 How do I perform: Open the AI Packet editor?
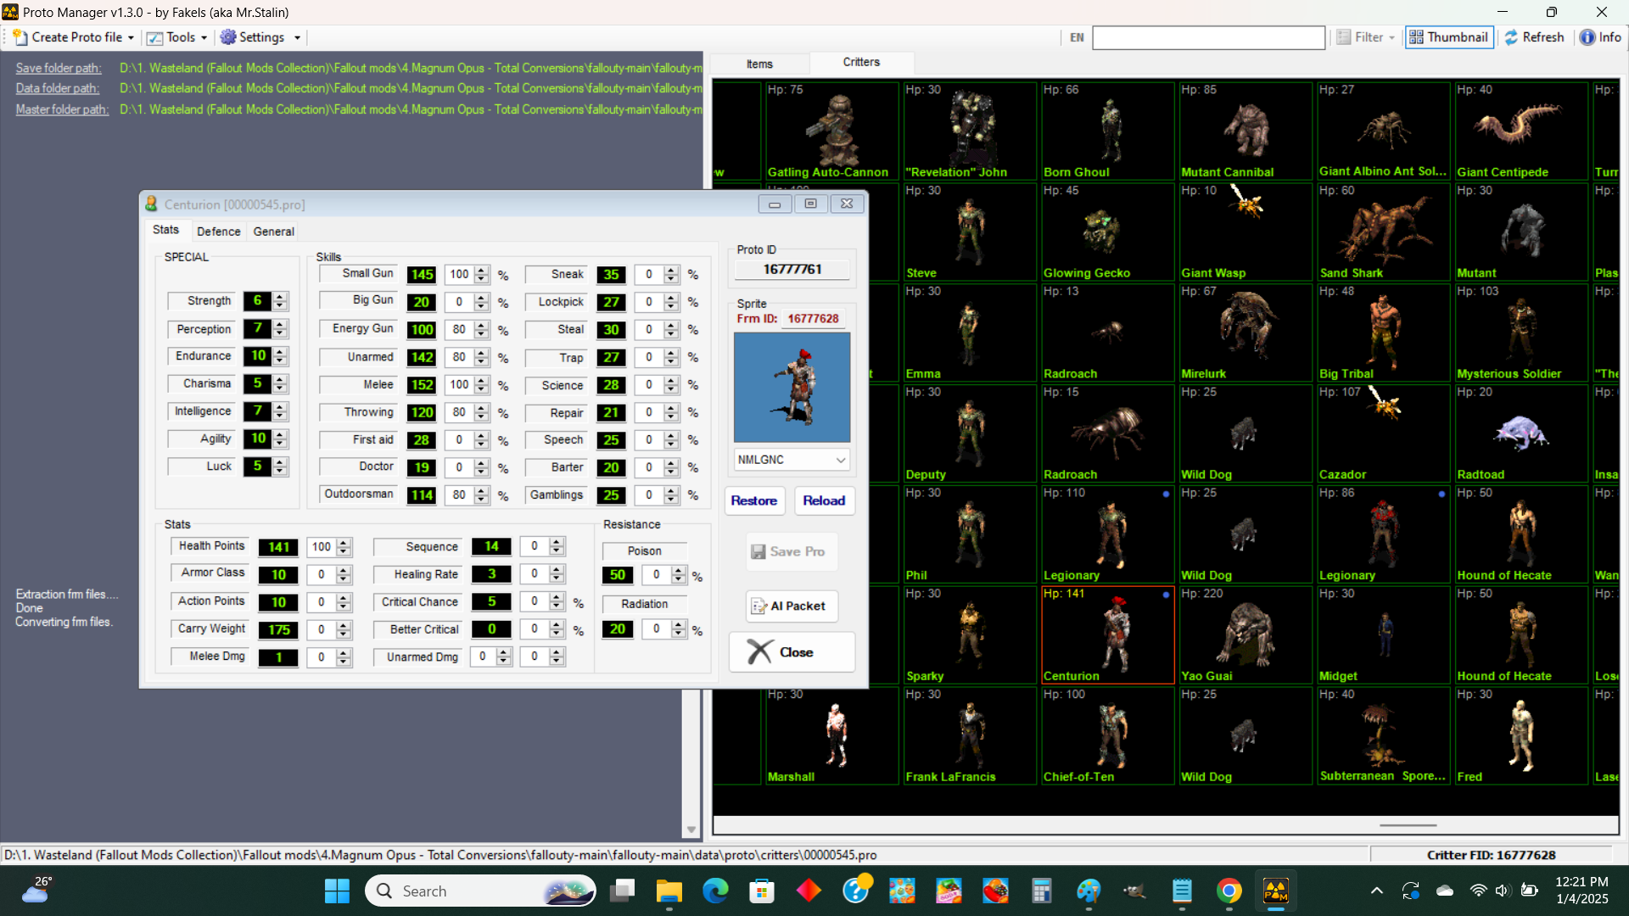(792, 606)
